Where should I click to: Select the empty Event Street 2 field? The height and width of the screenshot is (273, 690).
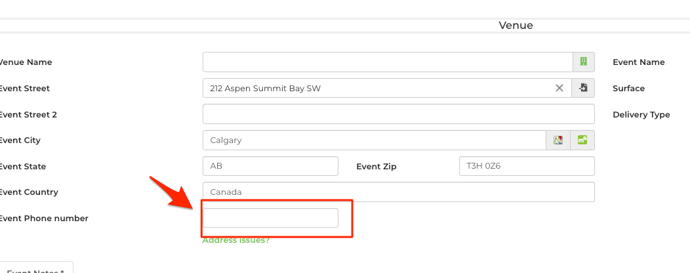pyautogui.click(x=398, y=114)
